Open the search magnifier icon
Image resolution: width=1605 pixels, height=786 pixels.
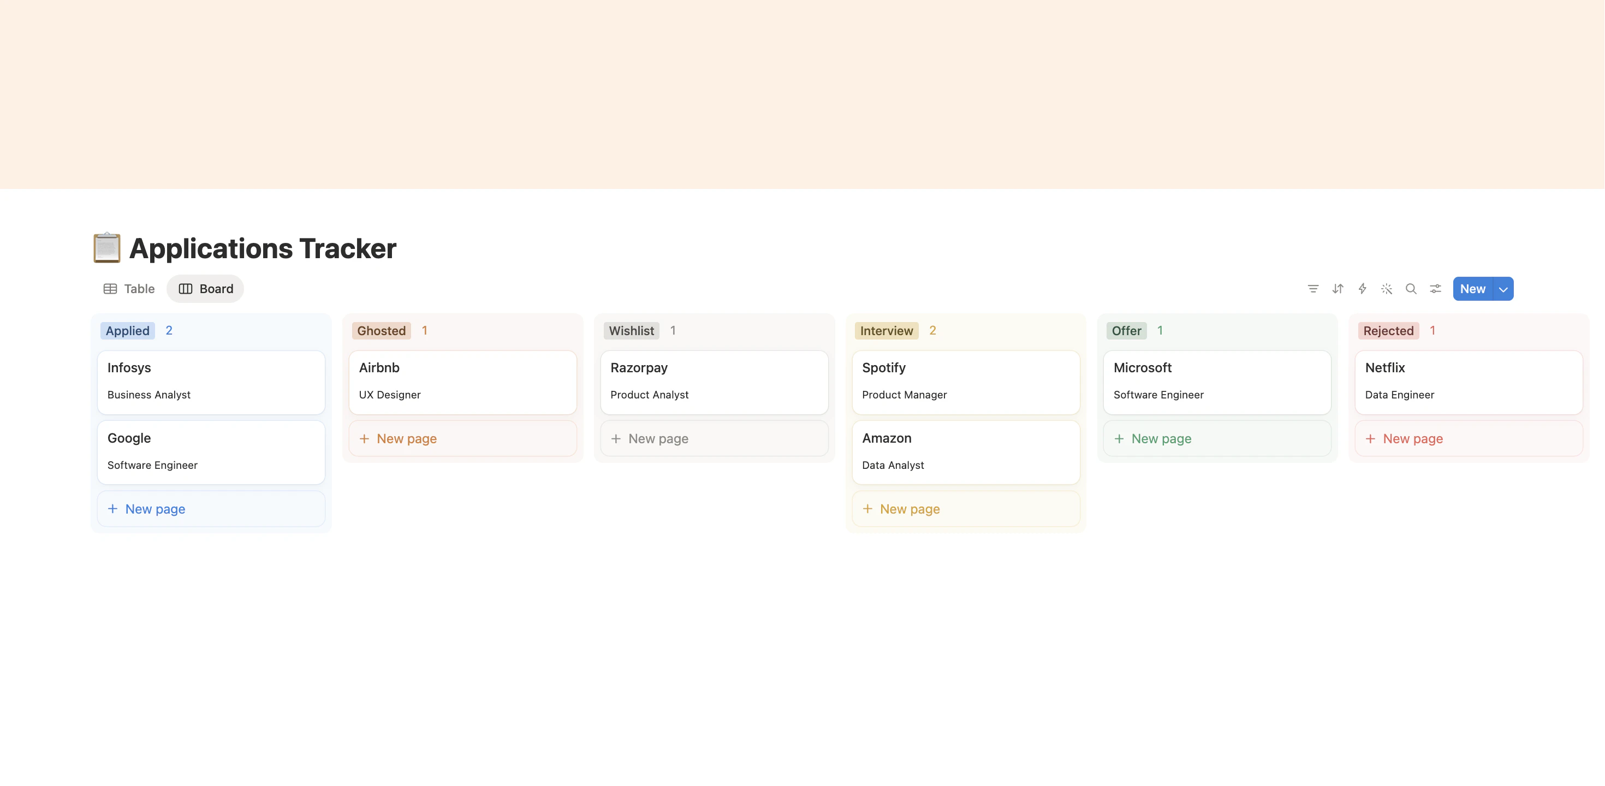point(1411,288)
